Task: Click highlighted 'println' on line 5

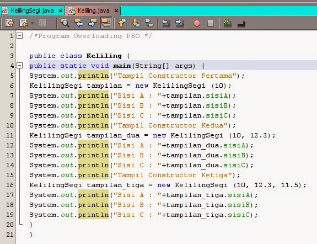Action: (x=93, y=76)
